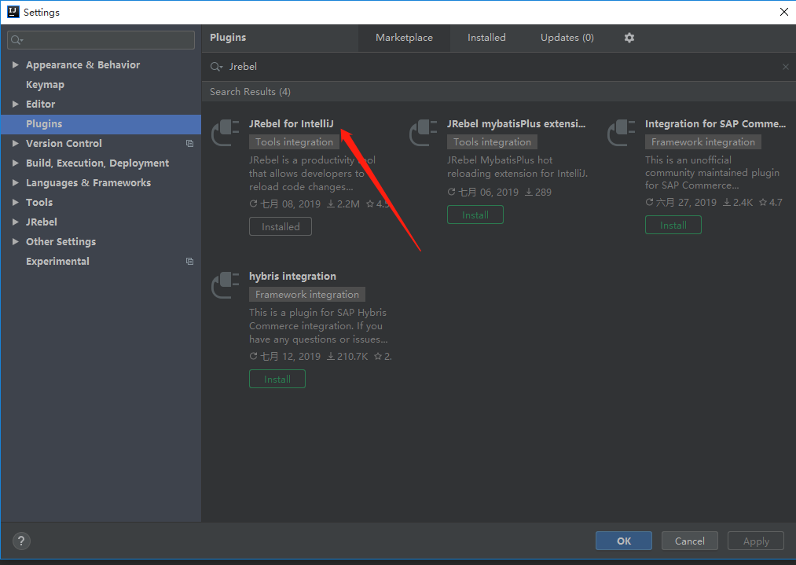Switch to the Installed tab
This screenshot has width=796, height=565.
pyautogui.click(x=486, y=38)
